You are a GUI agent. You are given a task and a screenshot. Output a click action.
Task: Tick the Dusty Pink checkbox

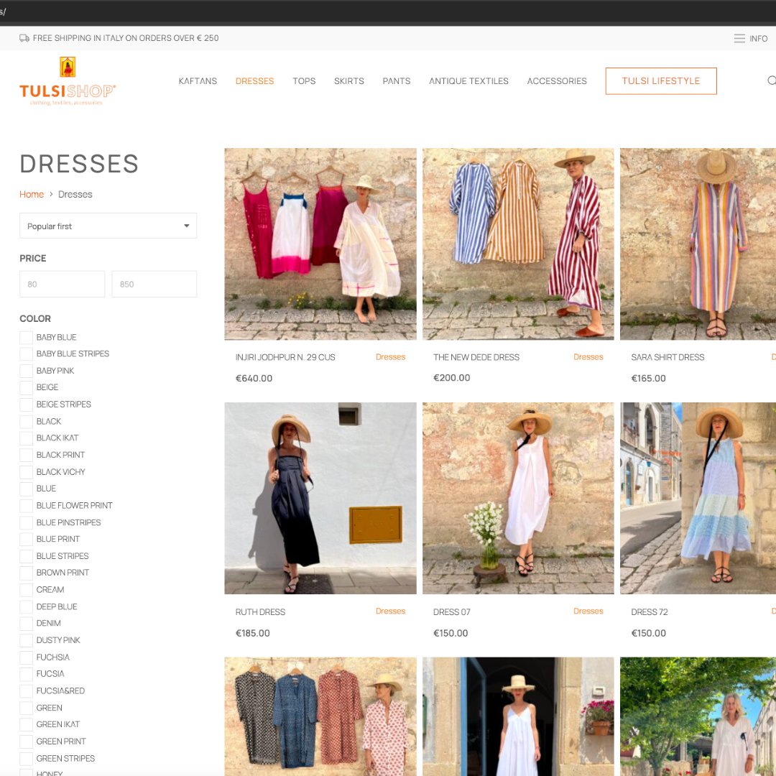pyautogui.click(x=27, y=640)
